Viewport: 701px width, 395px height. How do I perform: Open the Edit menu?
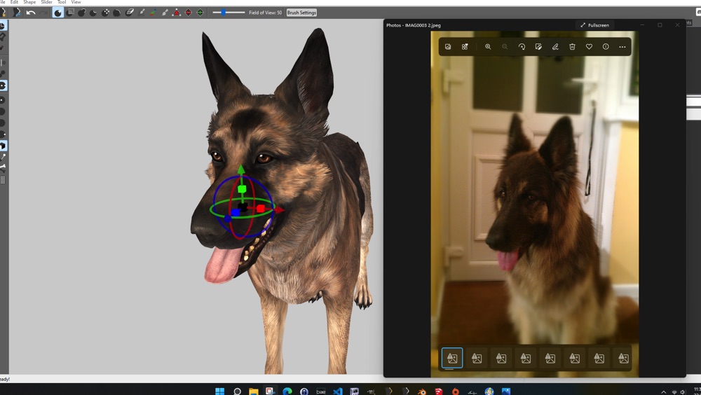[14, 2]
